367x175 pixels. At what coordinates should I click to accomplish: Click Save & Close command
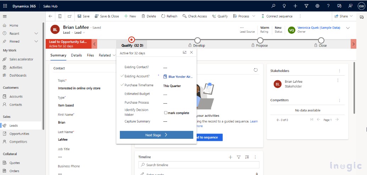[x=107, y=16]
